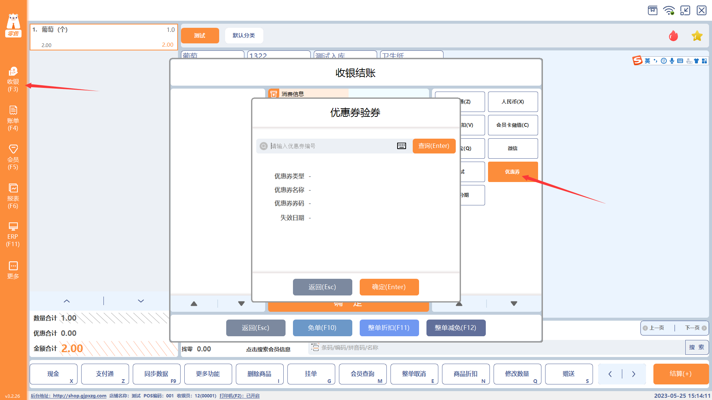Viewport: 712px width, 400px height.
Task: Click 整单减免(F12) button
Action: click(x=456, y=328)
